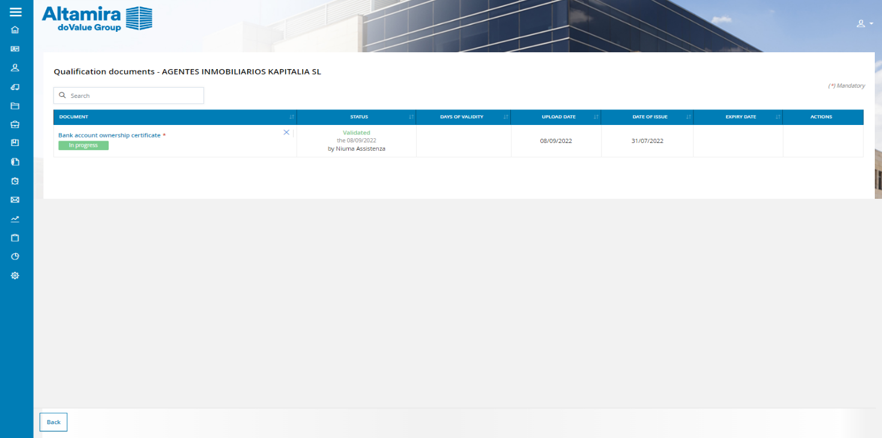Click the Search input field
The width and height of the screenshot is (882, 438).
pos(128,96)
